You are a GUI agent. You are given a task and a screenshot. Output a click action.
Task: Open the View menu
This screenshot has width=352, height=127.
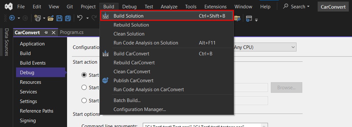tap(54, 6)
